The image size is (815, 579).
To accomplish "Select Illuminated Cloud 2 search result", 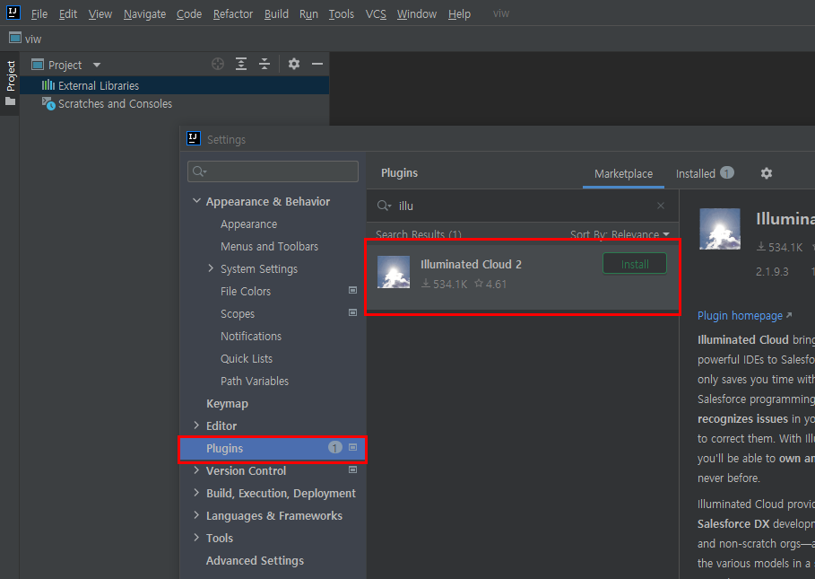I will pos(523,276).
